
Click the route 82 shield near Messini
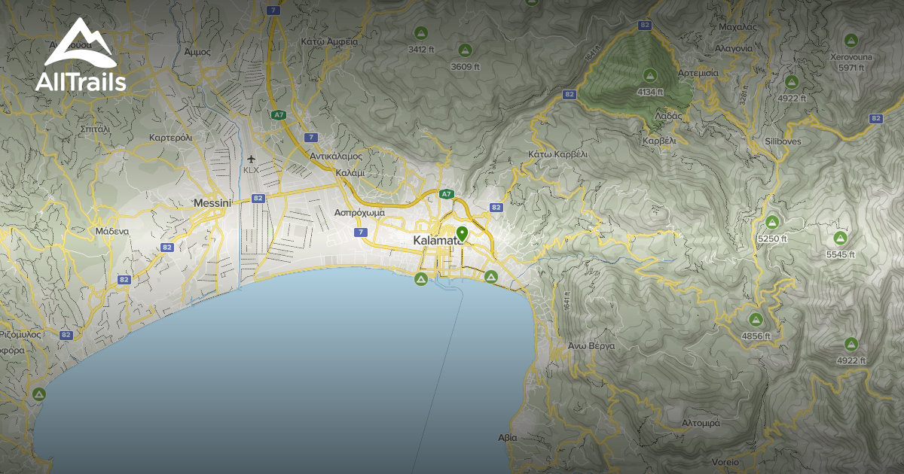coord(257,198)
